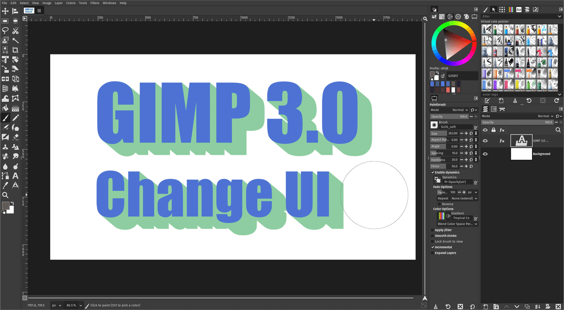Switch to the Channels tab
The width and height of the screenshot is (564, 310).
pos(494,108)
